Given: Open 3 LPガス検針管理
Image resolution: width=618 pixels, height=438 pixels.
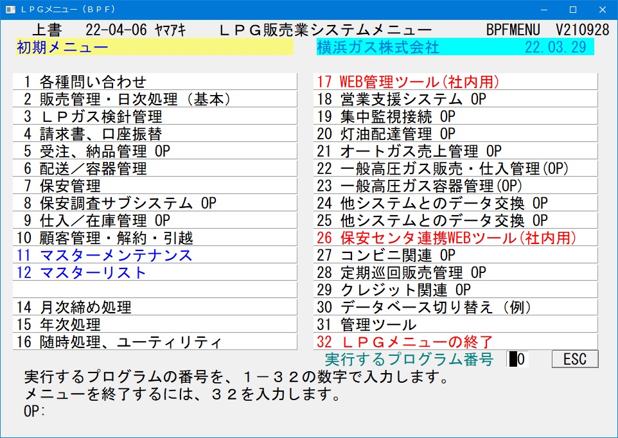Looking at the screenshot, I should click(154, 116).
